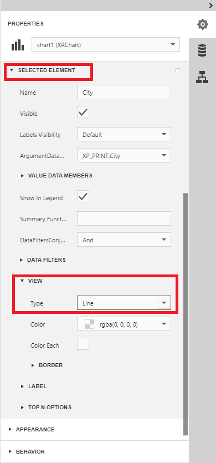The width and height of the screenshot is (216, 463).
Task: Edit the Name field containing City
Action: coord(124,93)
